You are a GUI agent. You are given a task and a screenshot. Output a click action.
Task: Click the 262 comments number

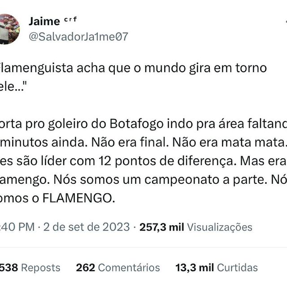[86, 268]
